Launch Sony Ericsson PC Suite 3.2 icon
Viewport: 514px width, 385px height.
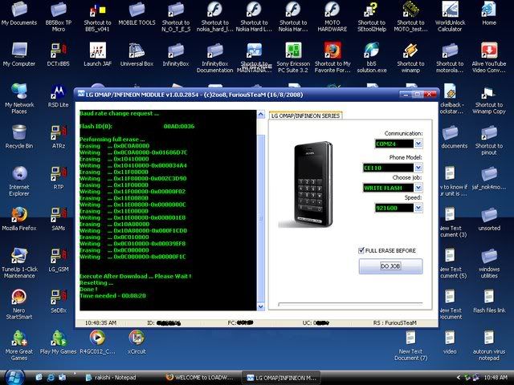[293, 58]
